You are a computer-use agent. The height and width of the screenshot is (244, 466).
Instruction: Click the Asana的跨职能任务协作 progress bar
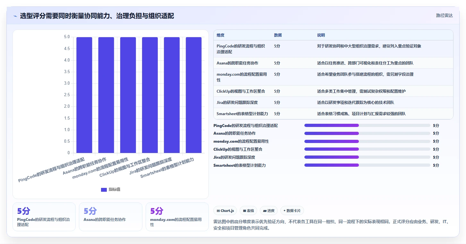tap(367, 133)
